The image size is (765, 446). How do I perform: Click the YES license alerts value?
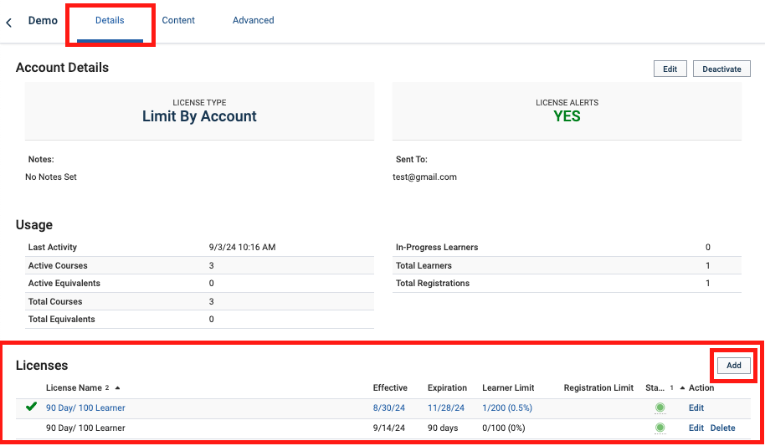click(x=567, y=116)
